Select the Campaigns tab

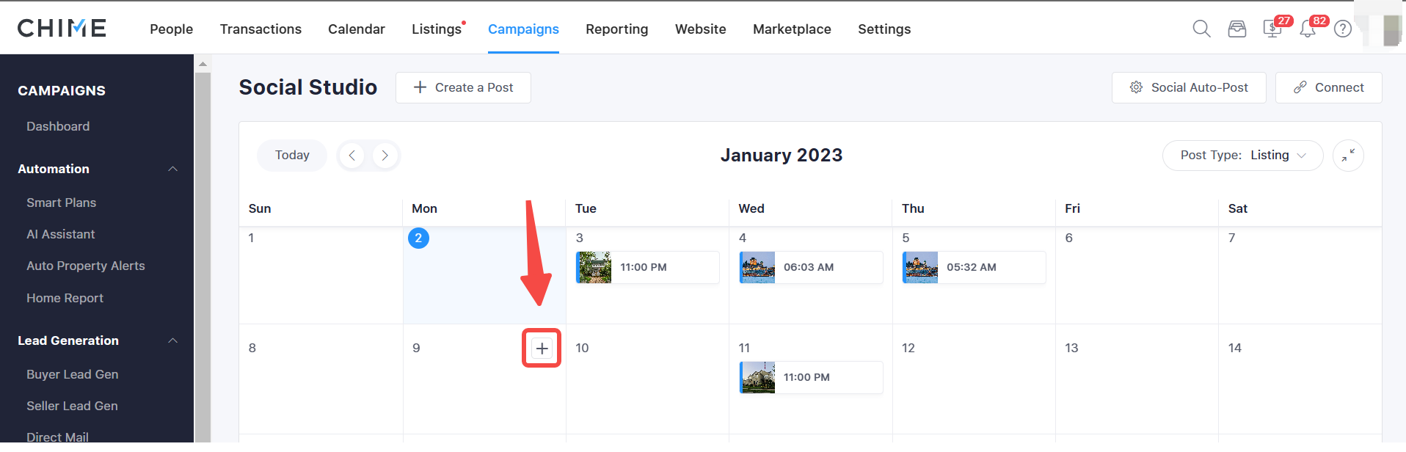point(523,29)
